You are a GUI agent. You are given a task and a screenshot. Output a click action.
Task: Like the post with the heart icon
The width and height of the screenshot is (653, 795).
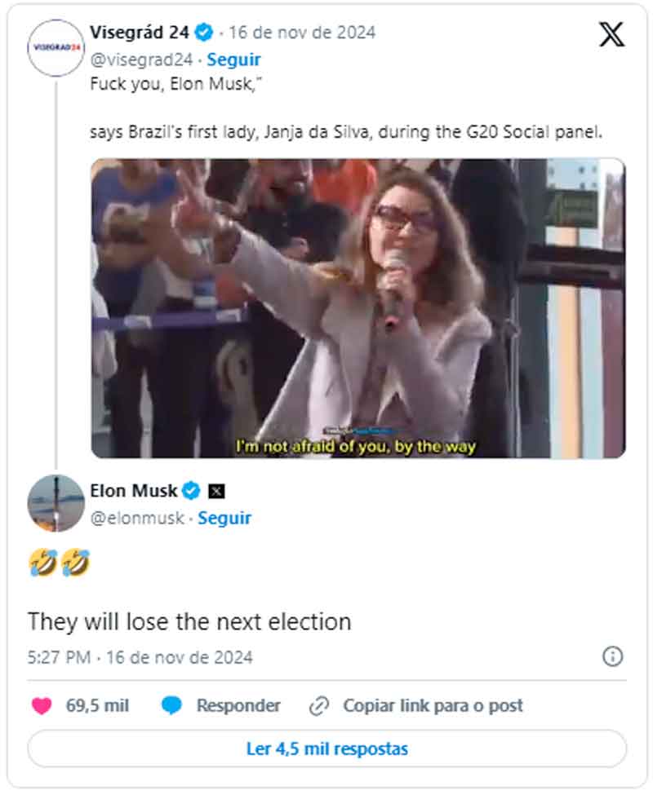[42, 705]
